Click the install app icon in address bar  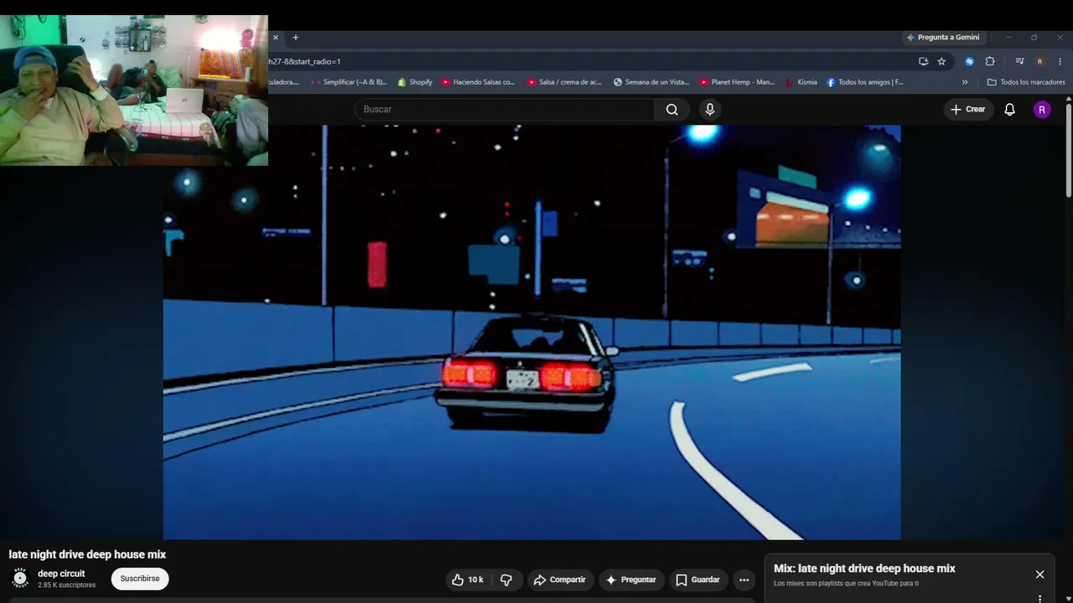coord(923,61)
